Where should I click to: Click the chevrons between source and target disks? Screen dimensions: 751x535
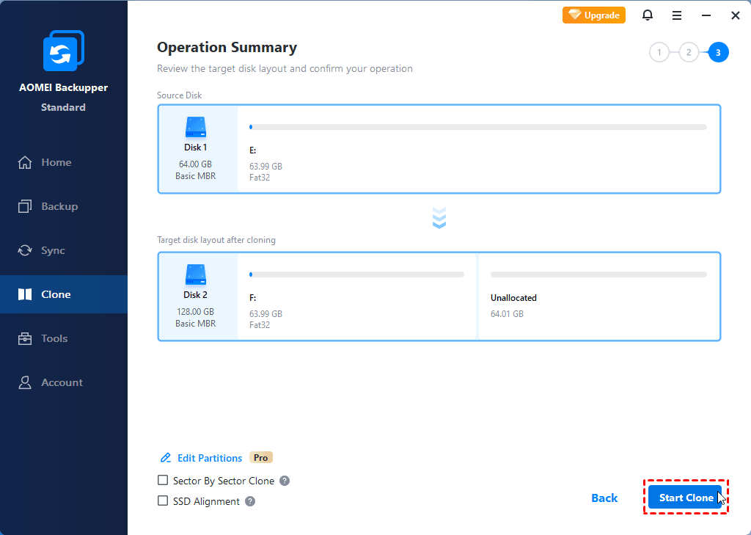tap(439, 216)
